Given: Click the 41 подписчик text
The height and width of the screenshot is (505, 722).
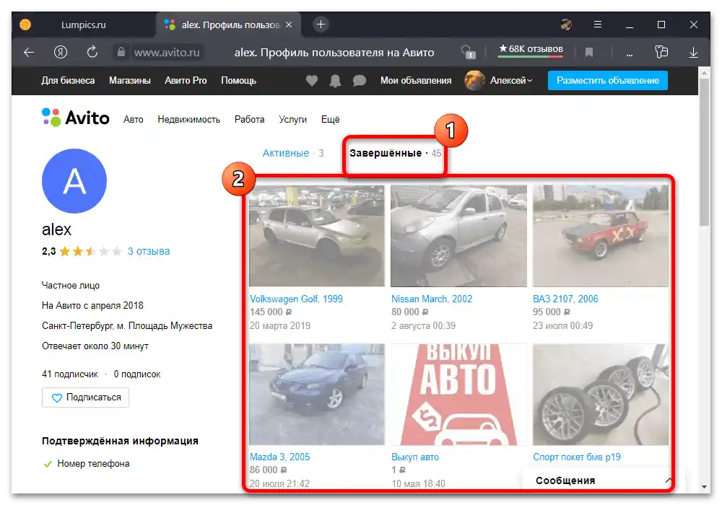Looking at the screenshot, I should (x=70, y=374).
